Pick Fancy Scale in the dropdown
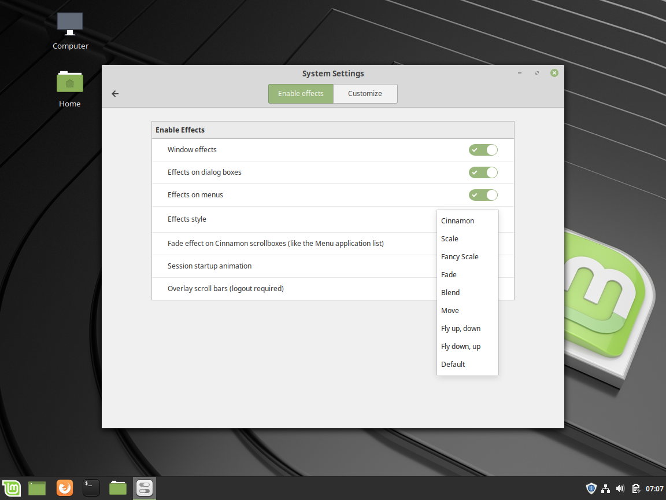Image resolution: width=666 pixels, height=500 pixels. pos(467,256)
